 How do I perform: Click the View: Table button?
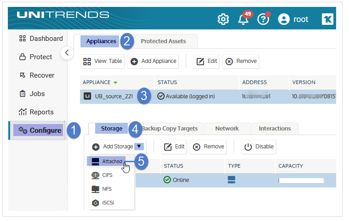point(103,62)
